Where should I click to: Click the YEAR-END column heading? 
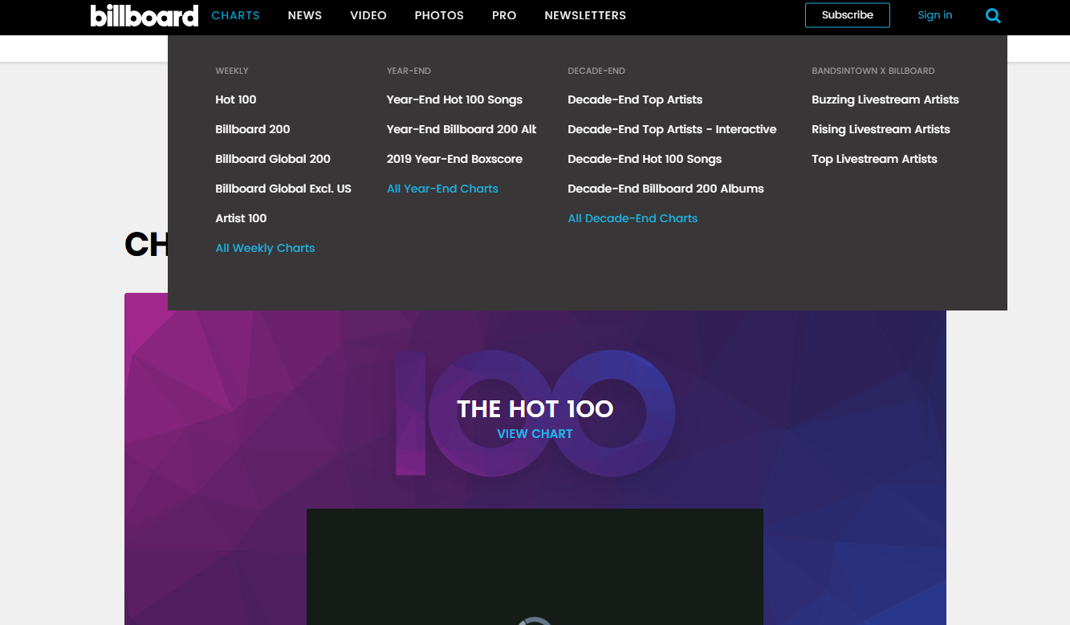409,71
